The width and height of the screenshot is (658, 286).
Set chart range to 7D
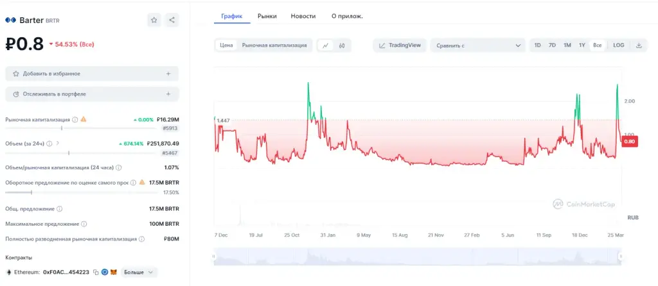[552, 46]
